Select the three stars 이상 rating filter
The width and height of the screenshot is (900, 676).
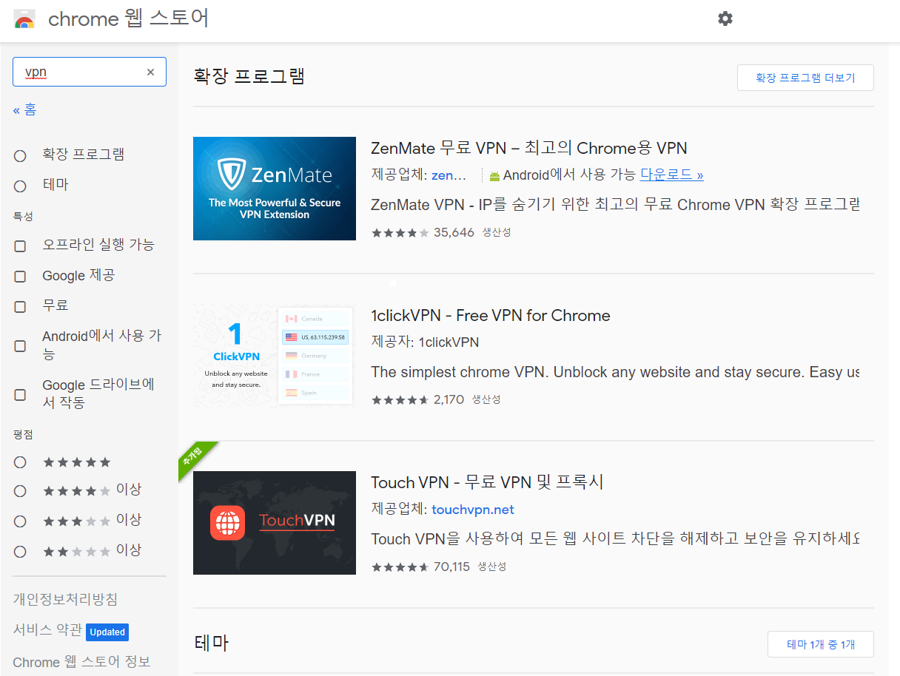pos(20,521)
